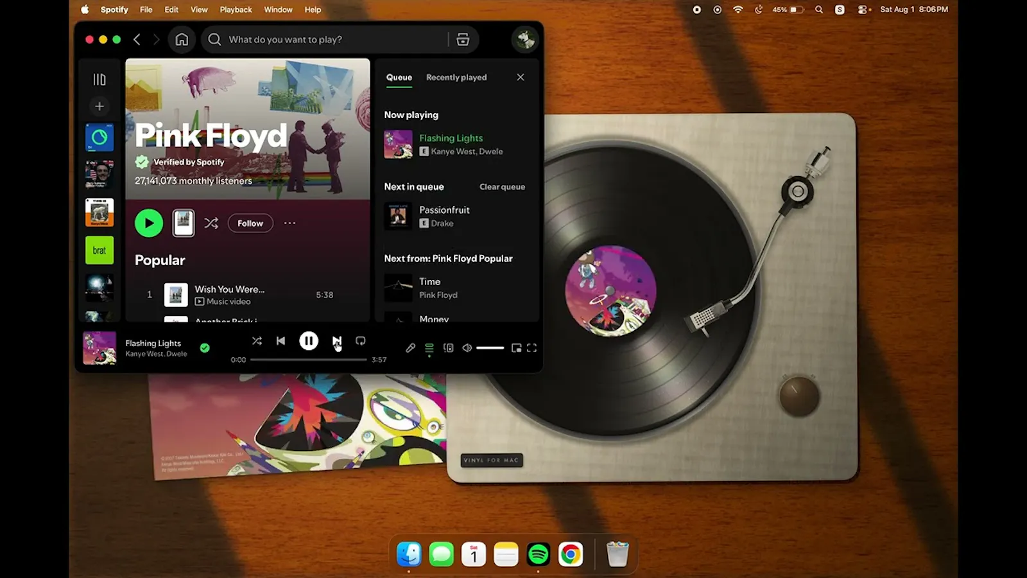This screenshot has height=578, width=1027.
Task: Open Trash in the Dock
Action: pyautogui.click(x=617, y=554)
